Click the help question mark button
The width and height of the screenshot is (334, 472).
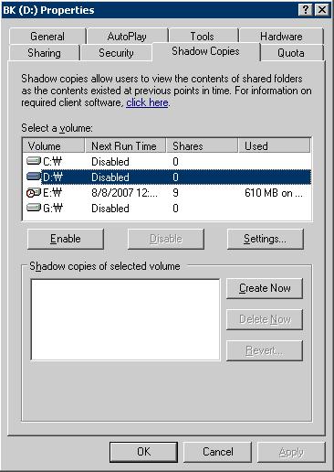(306, 10)
